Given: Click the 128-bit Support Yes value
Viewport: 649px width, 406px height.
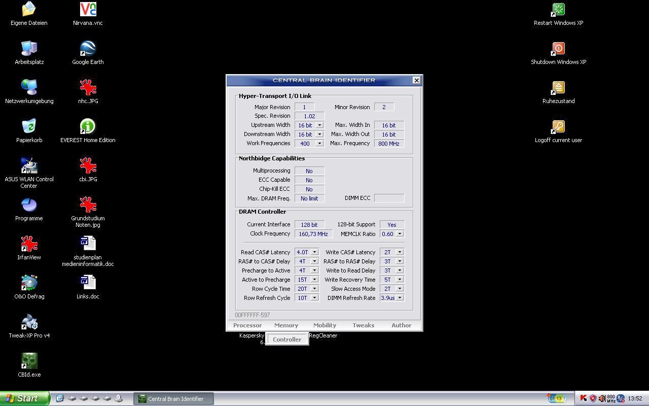Looking at the screenshot, I should tap(392, 224).
